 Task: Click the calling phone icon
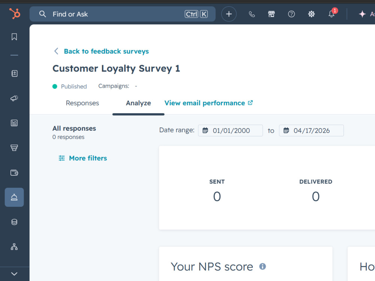point(252,14)
